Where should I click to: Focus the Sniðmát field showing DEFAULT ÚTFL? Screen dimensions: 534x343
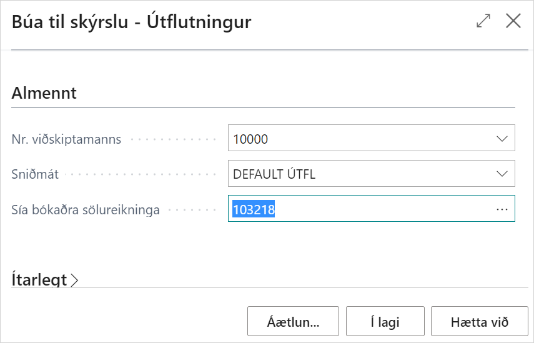pyautogui.click(x=356, y=174)
